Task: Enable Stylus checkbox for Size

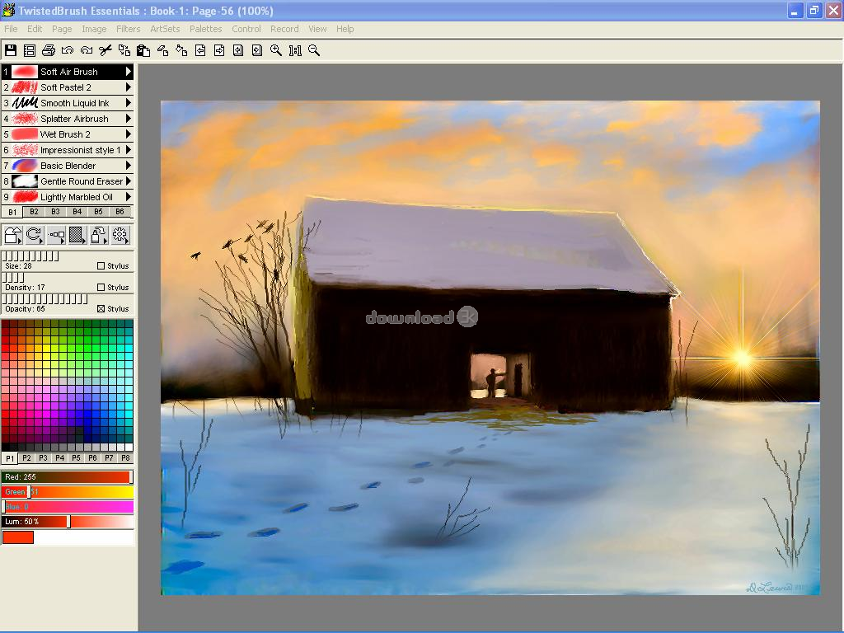Action: point(101,266)
